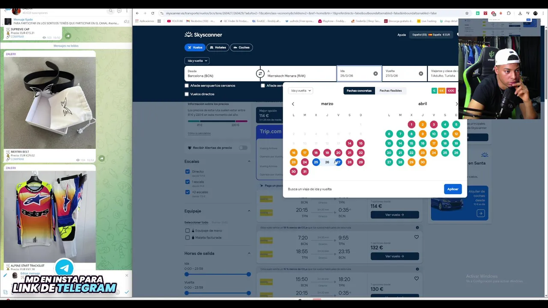Open the pinned messages list icon

click(x=126, y=21)
